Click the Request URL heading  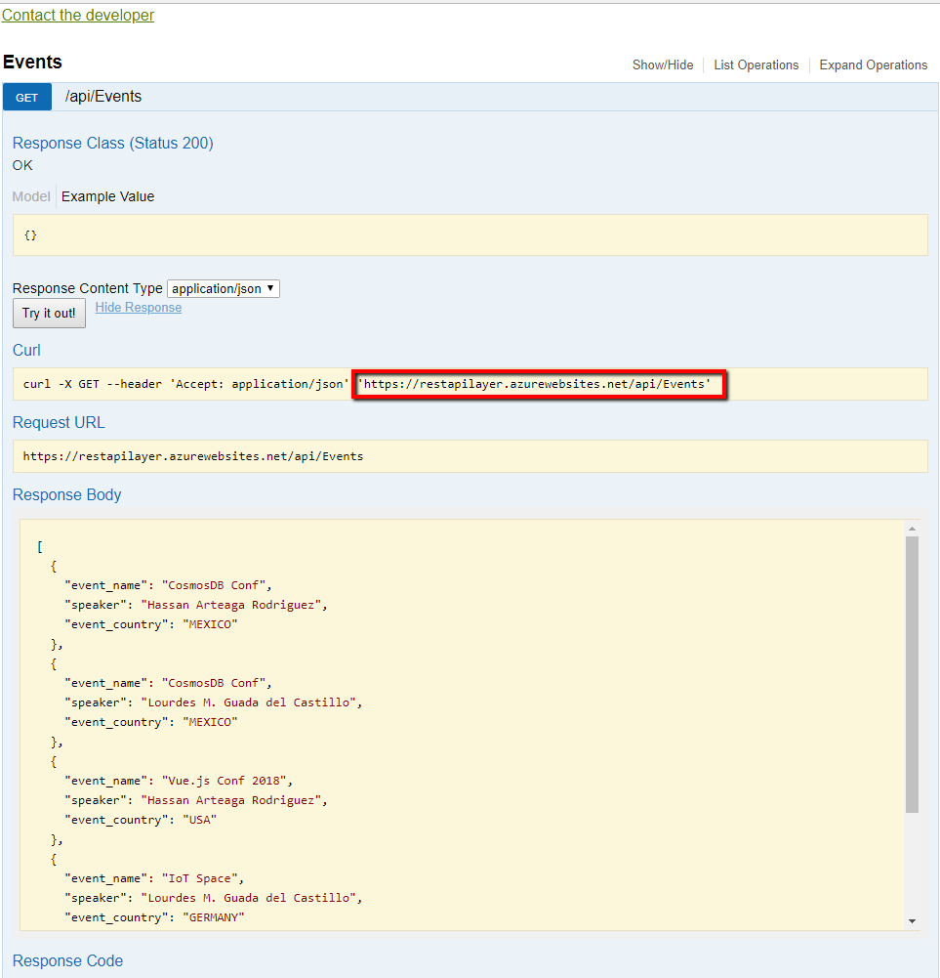pos(59,422)
